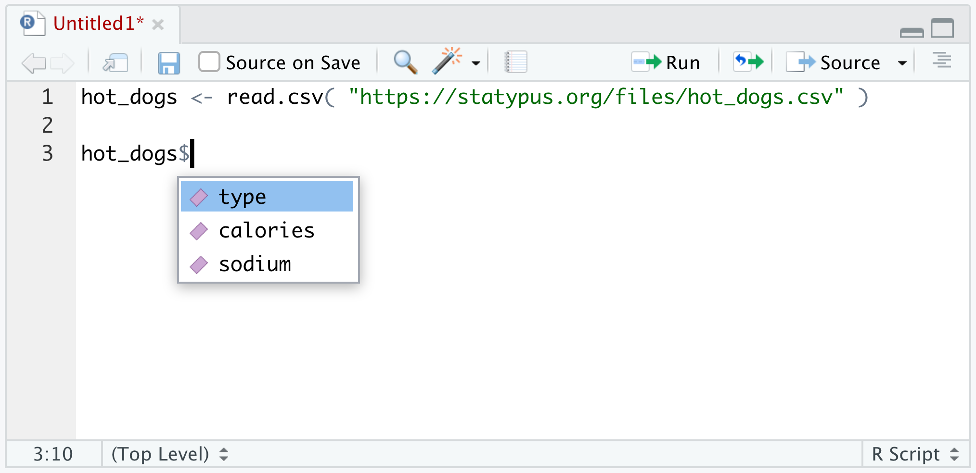Open the (Top Level) scope navigator
976x473 pixels.
click(x=169, y=454)
